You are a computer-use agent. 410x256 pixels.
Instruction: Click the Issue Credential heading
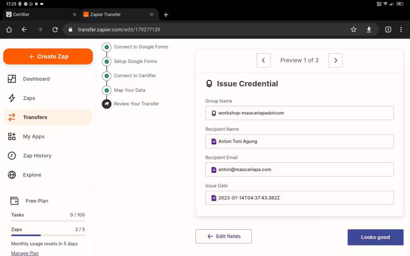pyautogui.click(x=247, y=84)
